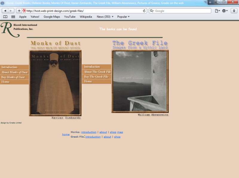Click the map footer link
The width and height of the screenshot is (239, 178).
click(x=120, y=132)
